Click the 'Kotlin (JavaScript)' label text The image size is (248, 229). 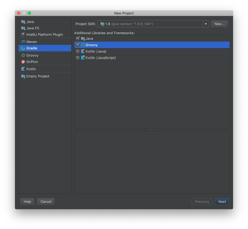point(101,58)
